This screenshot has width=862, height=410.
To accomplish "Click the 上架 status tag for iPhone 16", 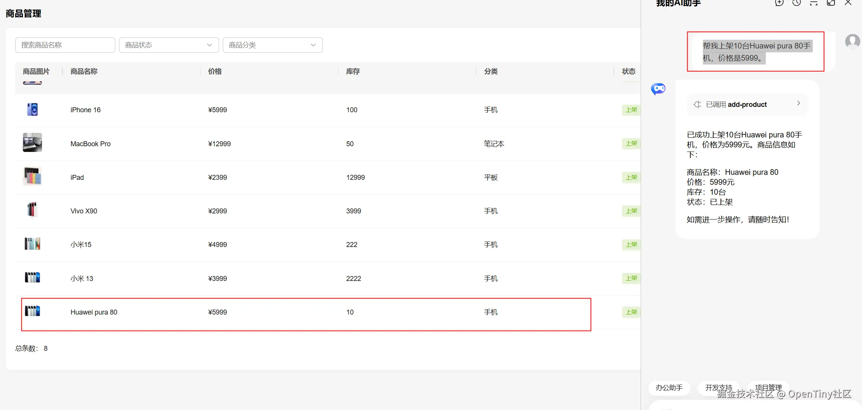I will point(631,110).
